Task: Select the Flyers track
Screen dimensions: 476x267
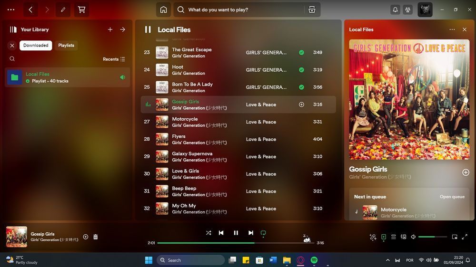Action: pyautogui.click(x=238, y=139)
